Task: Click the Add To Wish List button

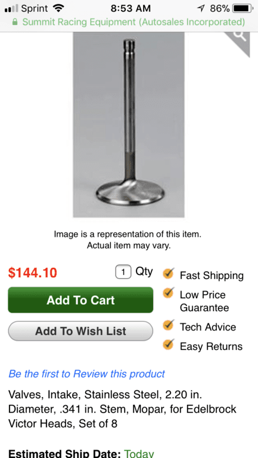Action: [x=80, y=331]
